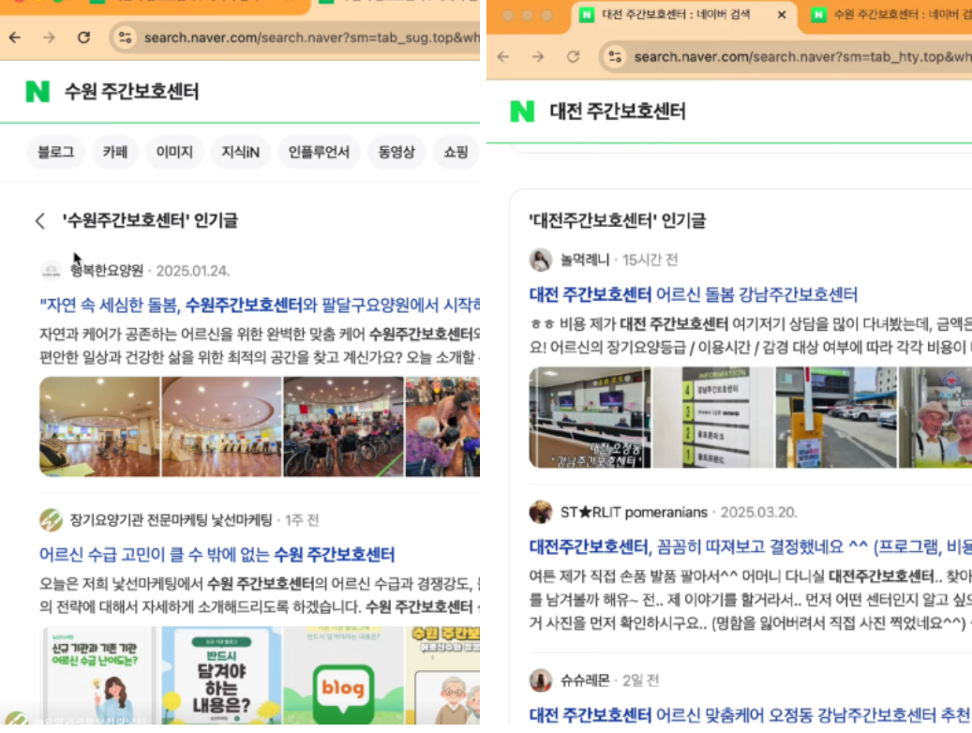Screen dimensions: 972x733
Task: Select the 쇼핑 tab
Action: [456, 152]
